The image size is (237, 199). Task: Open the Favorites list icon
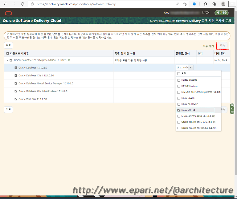(x=205, y=4)
